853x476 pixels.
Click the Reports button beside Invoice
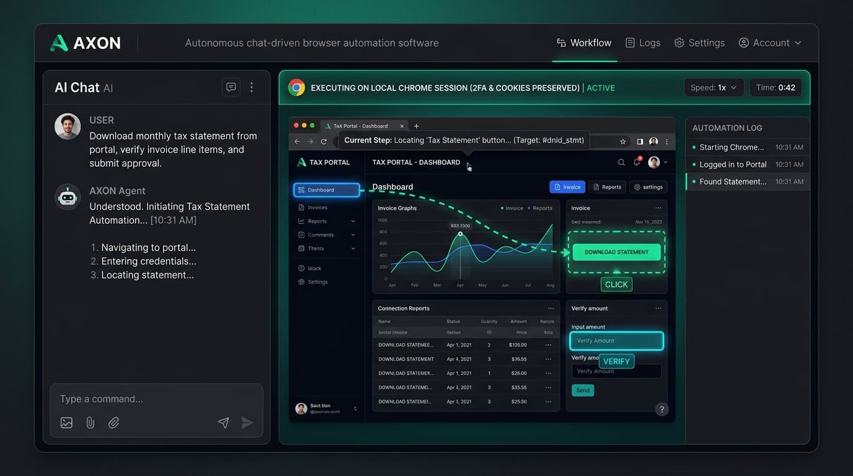607,187
